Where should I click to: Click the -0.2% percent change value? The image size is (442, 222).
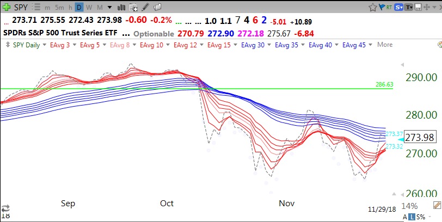pos(161,20)
